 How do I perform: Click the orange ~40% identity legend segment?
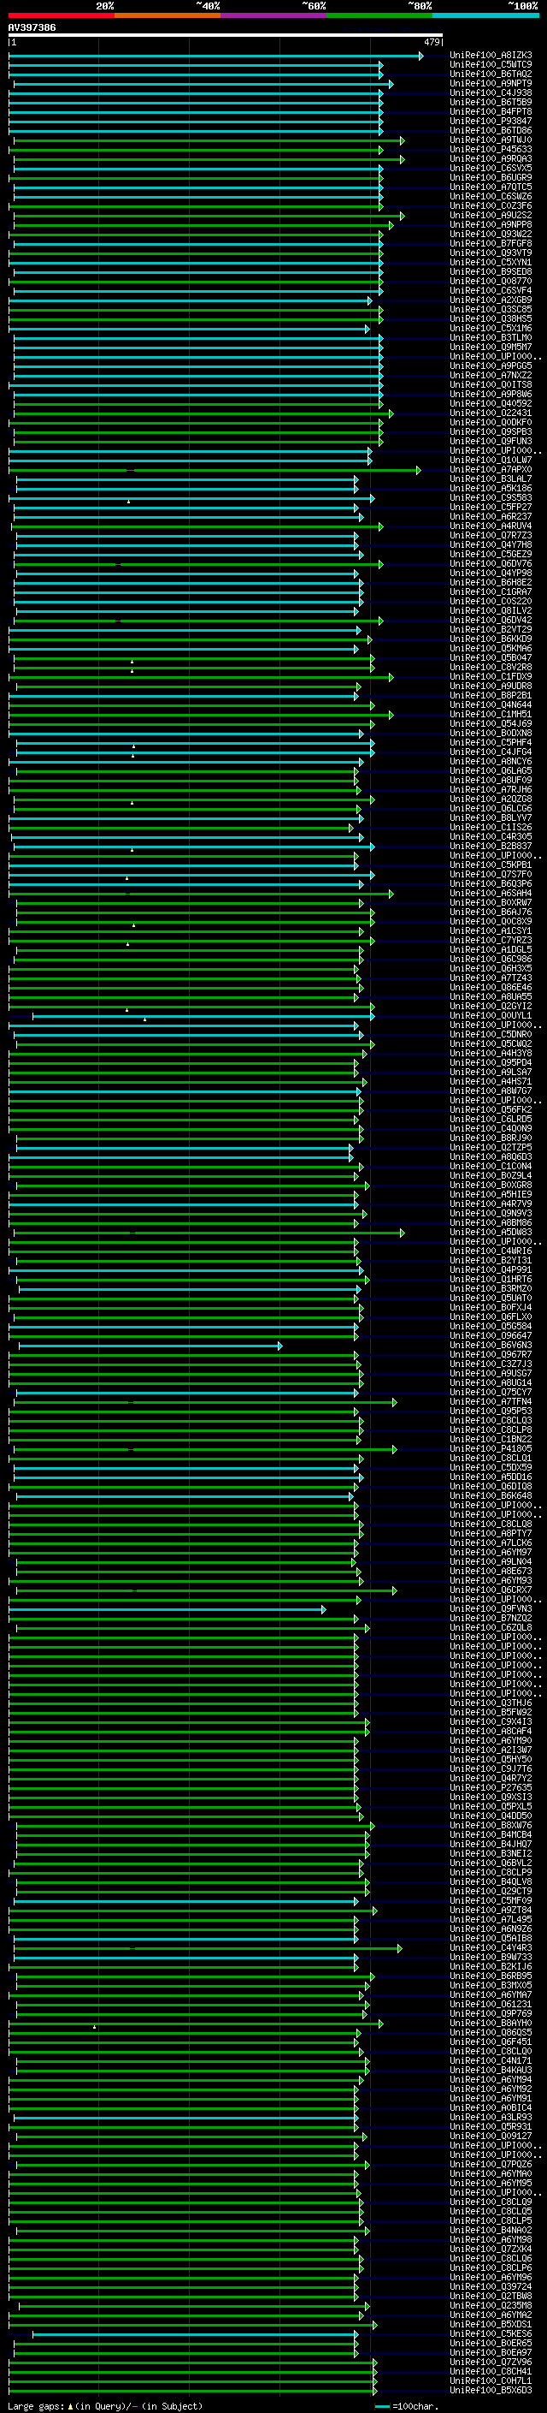(x=168, y=15)
